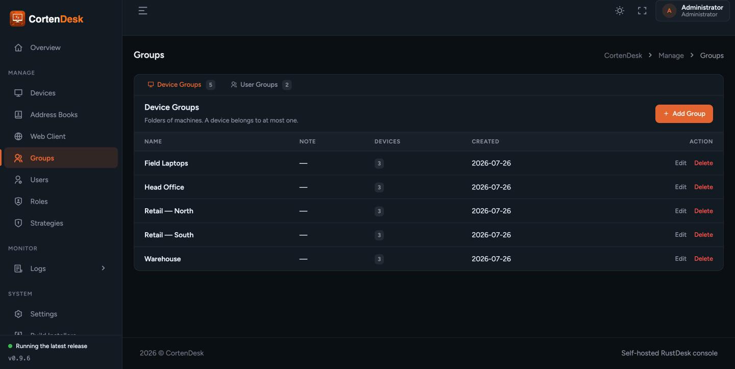Select the Device Groups tab
The height and width of the screenshot is (369, 735).
tap(181, 85)
